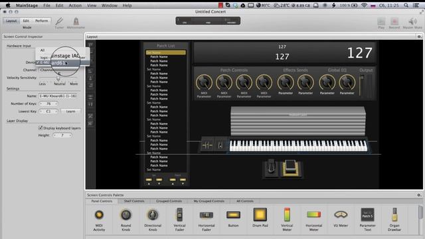
Task: Switch to Grouped Controls tab
Action: pos(169,201)
